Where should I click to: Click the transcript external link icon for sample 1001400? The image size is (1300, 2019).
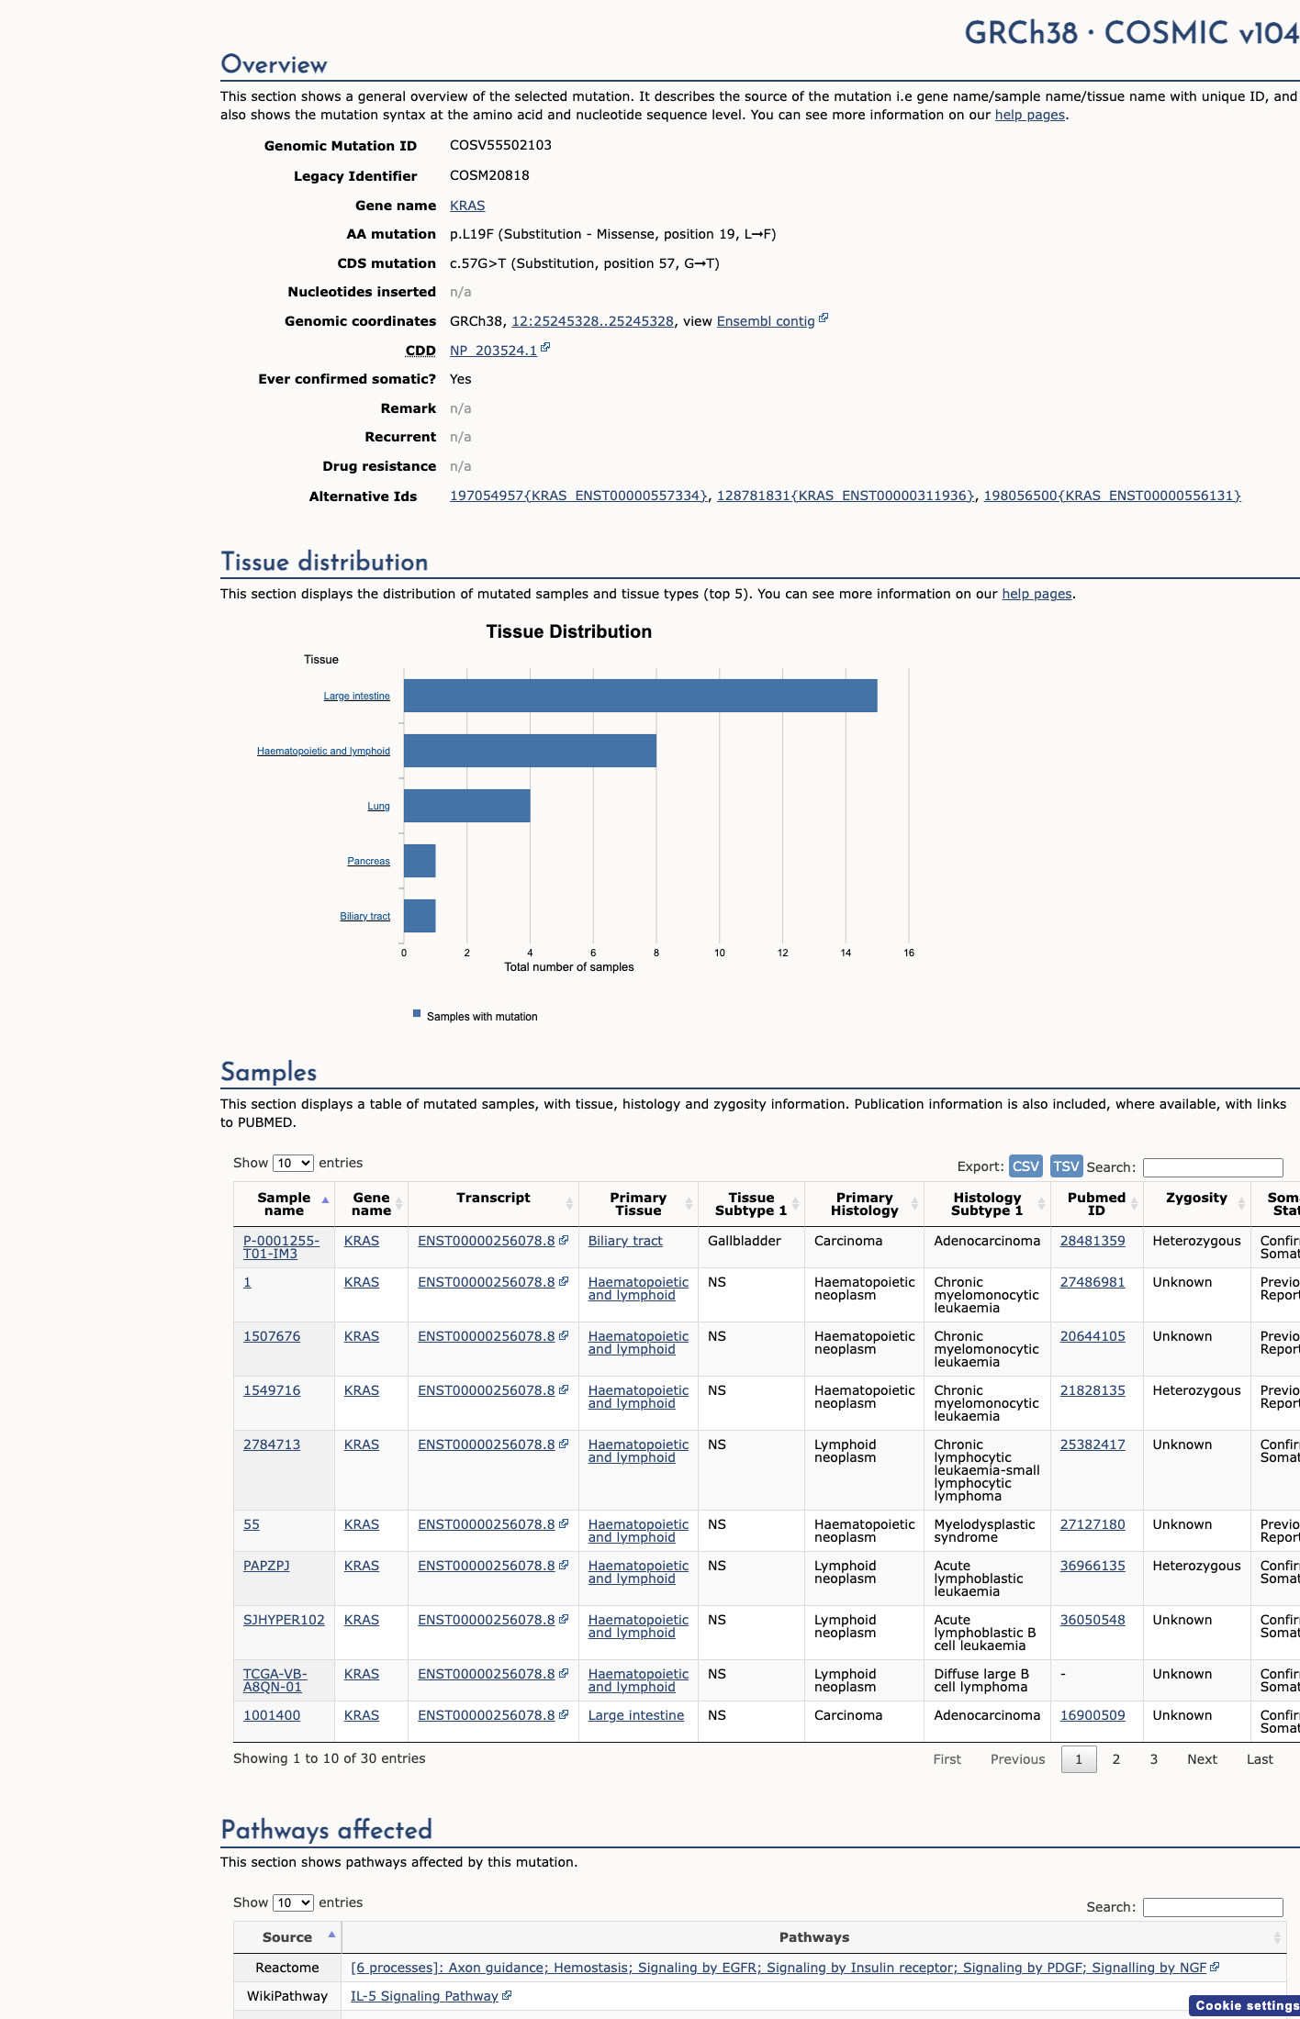tap(564, 1714)
